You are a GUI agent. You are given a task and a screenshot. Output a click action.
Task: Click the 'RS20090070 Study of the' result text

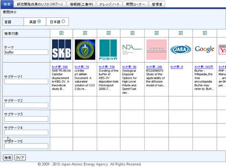(x=156, y=78)
